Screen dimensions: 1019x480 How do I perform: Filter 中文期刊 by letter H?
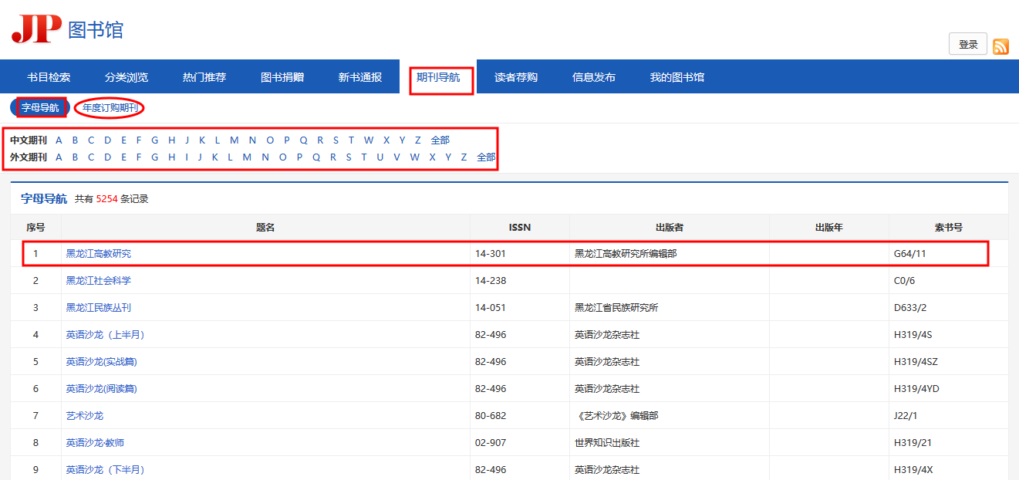171,140
